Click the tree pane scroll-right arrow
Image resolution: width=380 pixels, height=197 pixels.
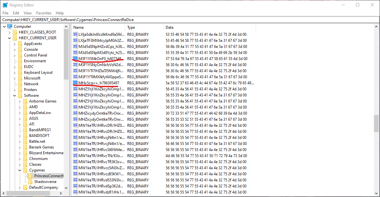point(61,193)
